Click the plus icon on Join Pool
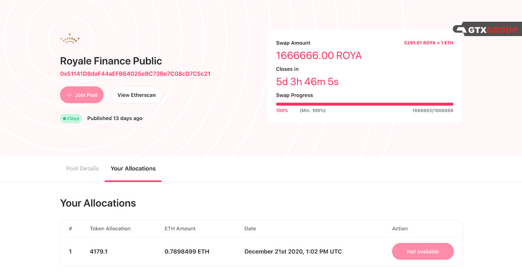This screenshot has width=522, height=273. [69, 95]
